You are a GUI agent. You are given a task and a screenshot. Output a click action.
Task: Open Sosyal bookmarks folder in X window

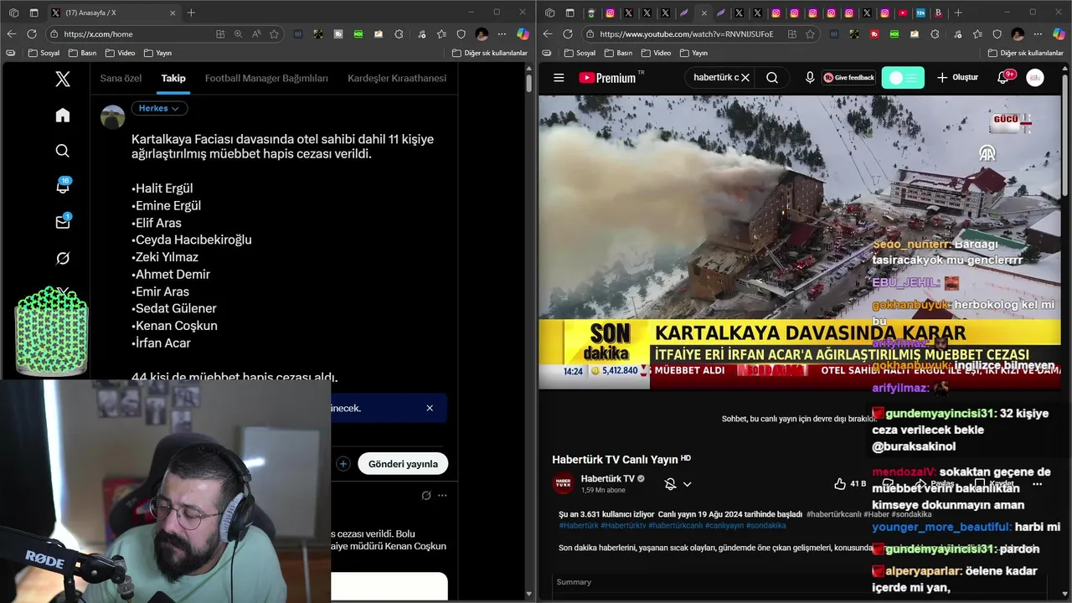tap(44, 53)
